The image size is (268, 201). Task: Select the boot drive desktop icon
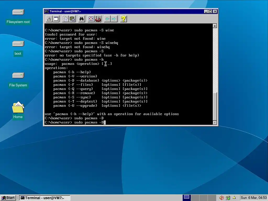(18, 48)
